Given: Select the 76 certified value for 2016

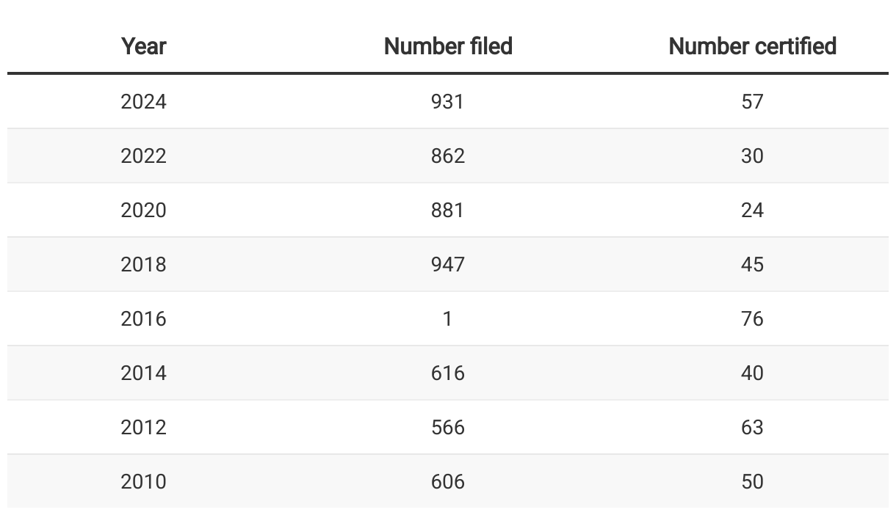Looking at the screenshot, I should [x=752, y=318].
